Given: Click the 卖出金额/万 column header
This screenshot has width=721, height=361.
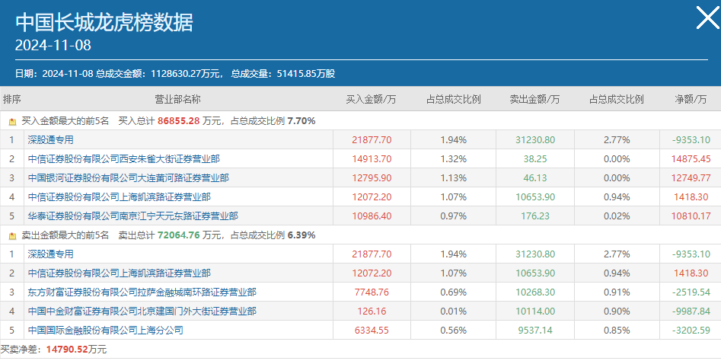Looking at the screenshot, I should click(534, 99).
